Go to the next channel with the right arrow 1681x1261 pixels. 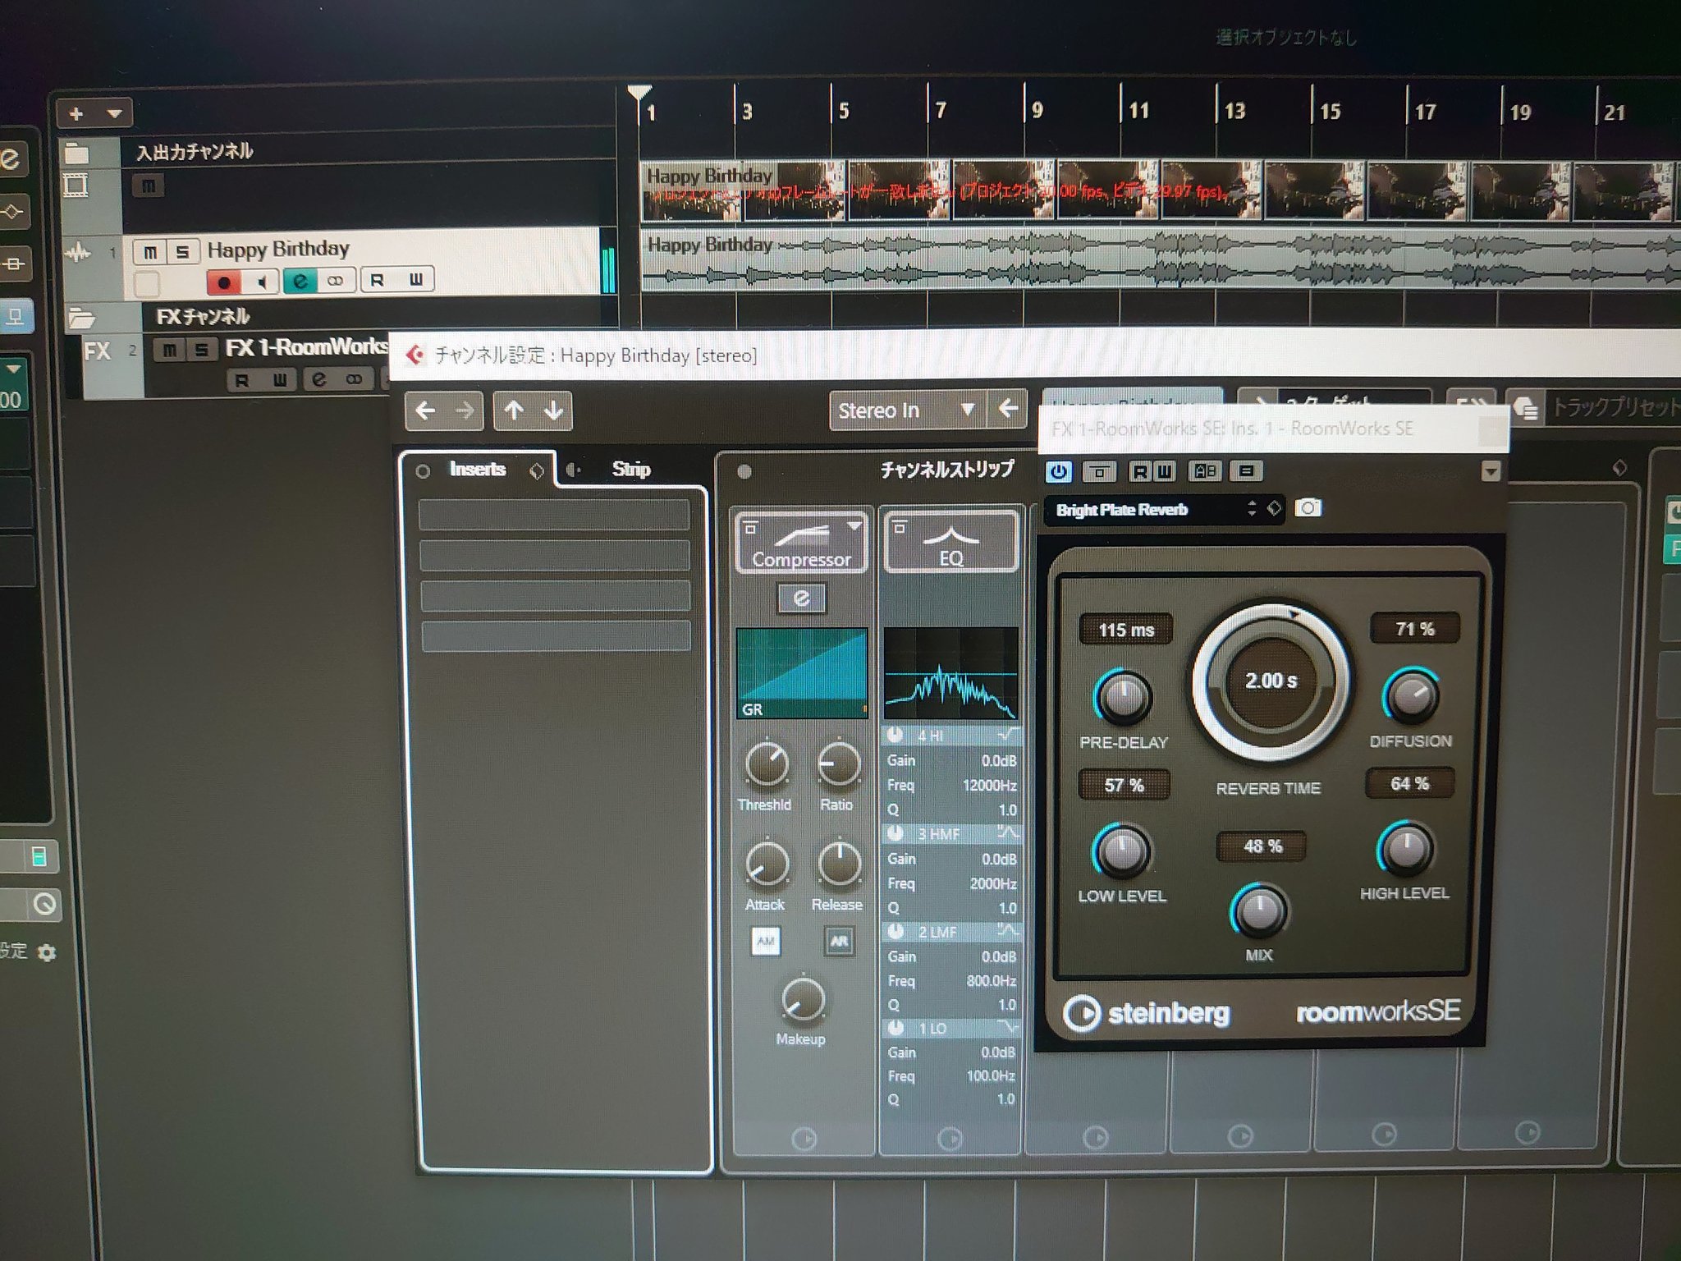coord(465,410)
